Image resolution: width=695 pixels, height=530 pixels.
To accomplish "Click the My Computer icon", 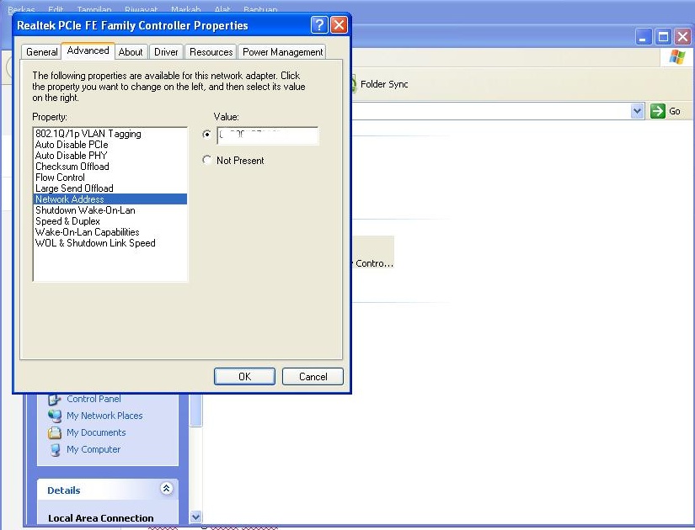I will click(x=55, y=449).
